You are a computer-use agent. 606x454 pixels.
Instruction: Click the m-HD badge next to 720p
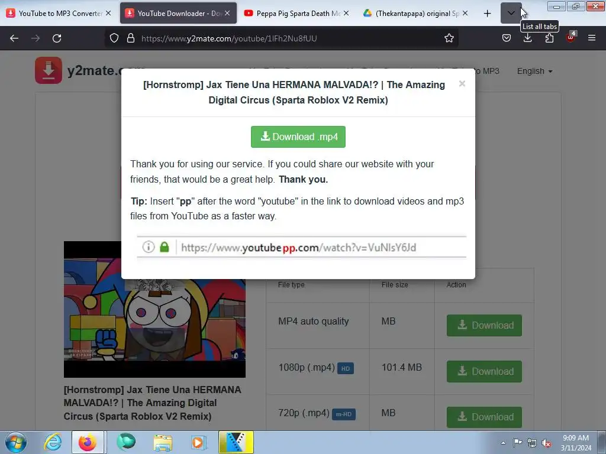point(344,414)
